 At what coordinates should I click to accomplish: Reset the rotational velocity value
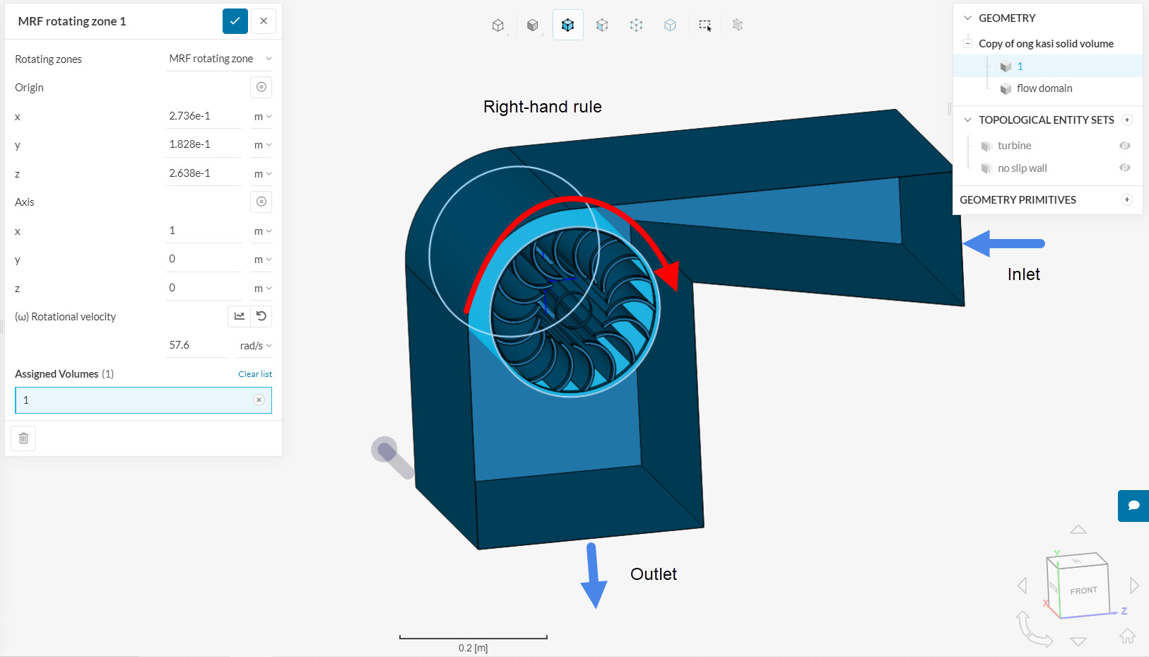(x=261, y=316)
